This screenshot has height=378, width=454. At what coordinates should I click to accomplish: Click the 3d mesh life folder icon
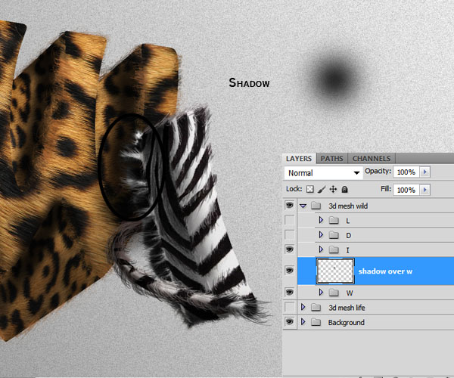pyautogui.click(x=316, y=308)
